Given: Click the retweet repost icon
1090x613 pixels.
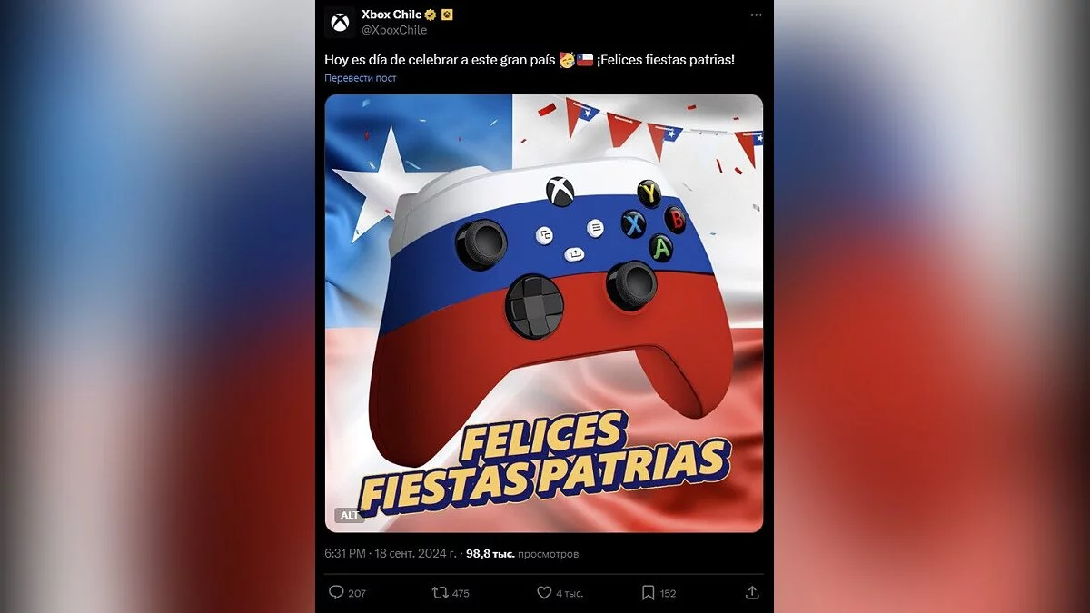Looking at the screenshot, I should (x=440, y=592).
